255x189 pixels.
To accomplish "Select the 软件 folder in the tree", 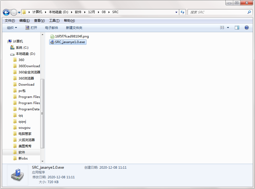I will click(x=21, y=152).
